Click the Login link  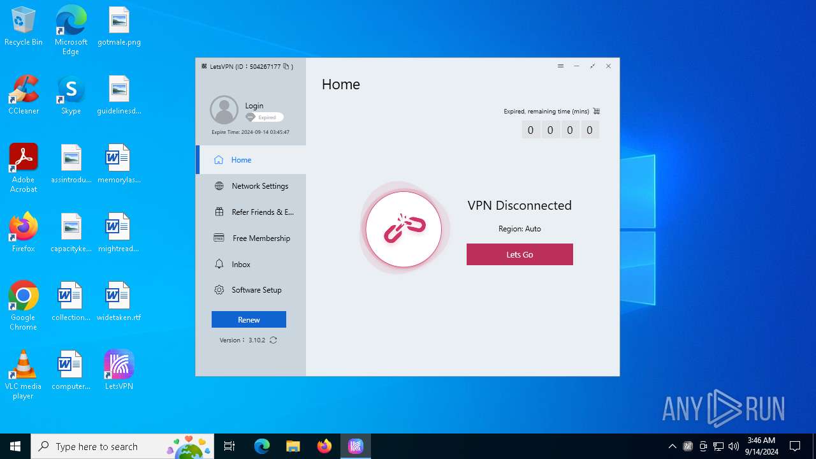click(x=254, y=106)
